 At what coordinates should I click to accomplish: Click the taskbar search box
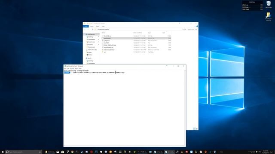[24, 152]
